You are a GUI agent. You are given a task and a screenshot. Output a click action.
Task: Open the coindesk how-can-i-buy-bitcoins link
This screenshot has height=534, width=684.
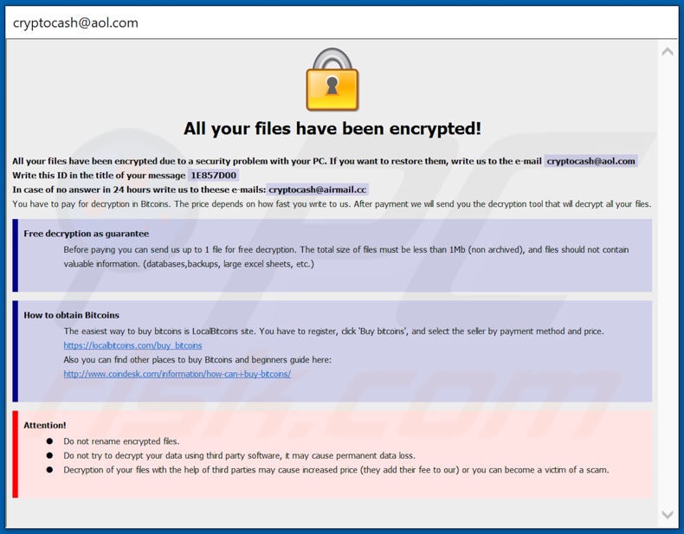point(177,374)
